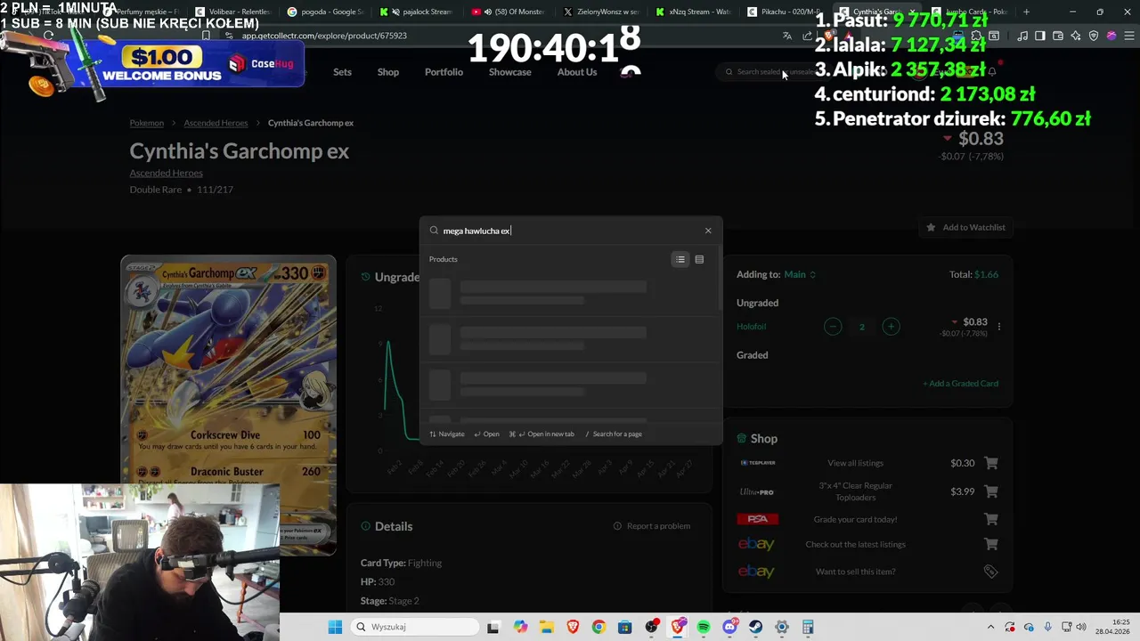1140x641 pixels.
Task: Open the Holofoil variant link
Action: click(751, 327)
